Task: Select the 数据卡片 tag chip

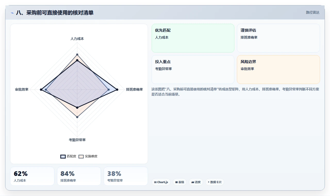Action: (215, 182)
